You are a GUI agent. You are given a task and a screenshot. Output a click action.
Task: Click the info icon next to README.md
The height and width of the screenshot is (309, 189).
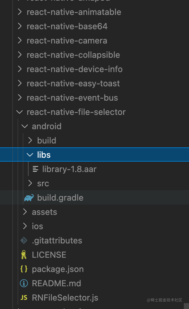pyautogui.click(x=23, y=283)
